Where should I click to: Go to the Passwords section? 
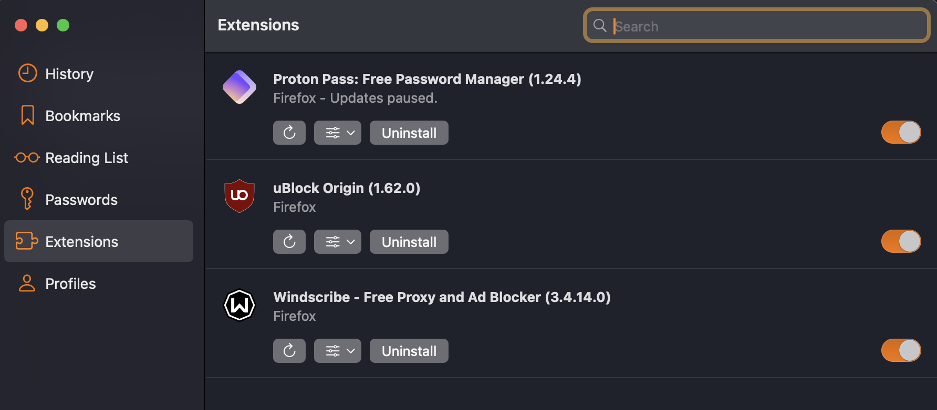[81, 200]
